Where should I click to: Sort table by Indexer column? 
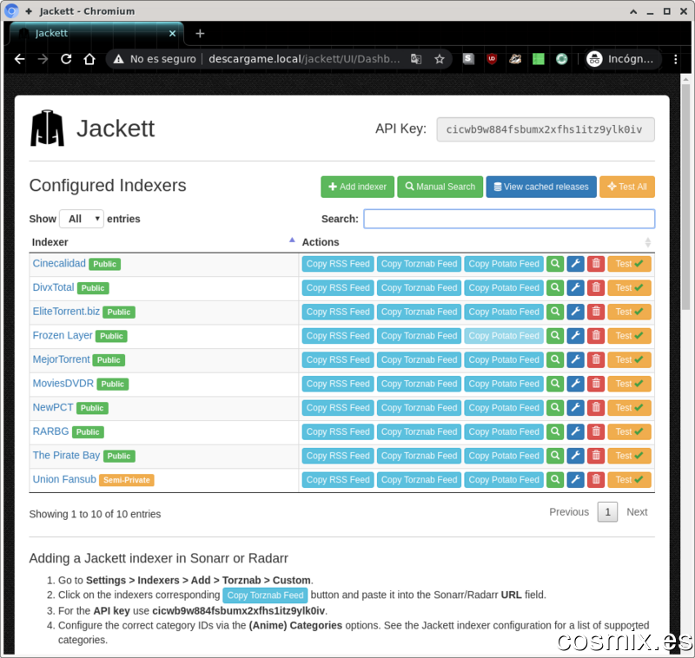point(162,242)
